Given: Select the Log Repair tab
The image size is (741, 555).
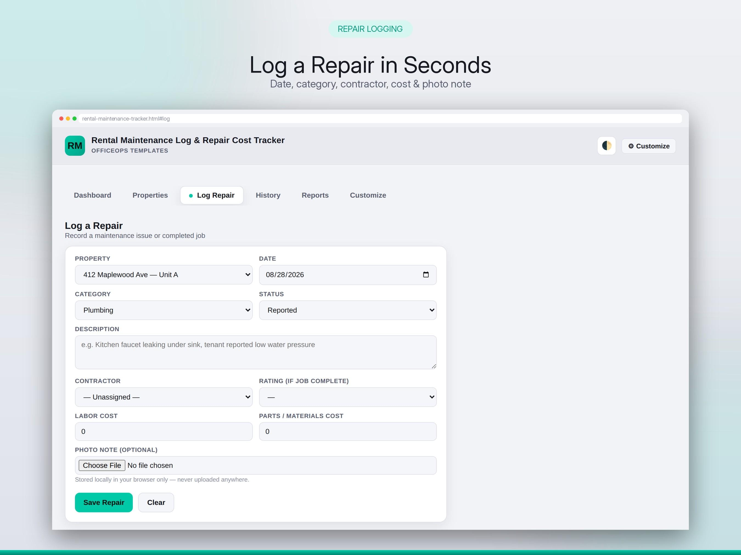Looking at the screenshot, I should pos(212,195).
